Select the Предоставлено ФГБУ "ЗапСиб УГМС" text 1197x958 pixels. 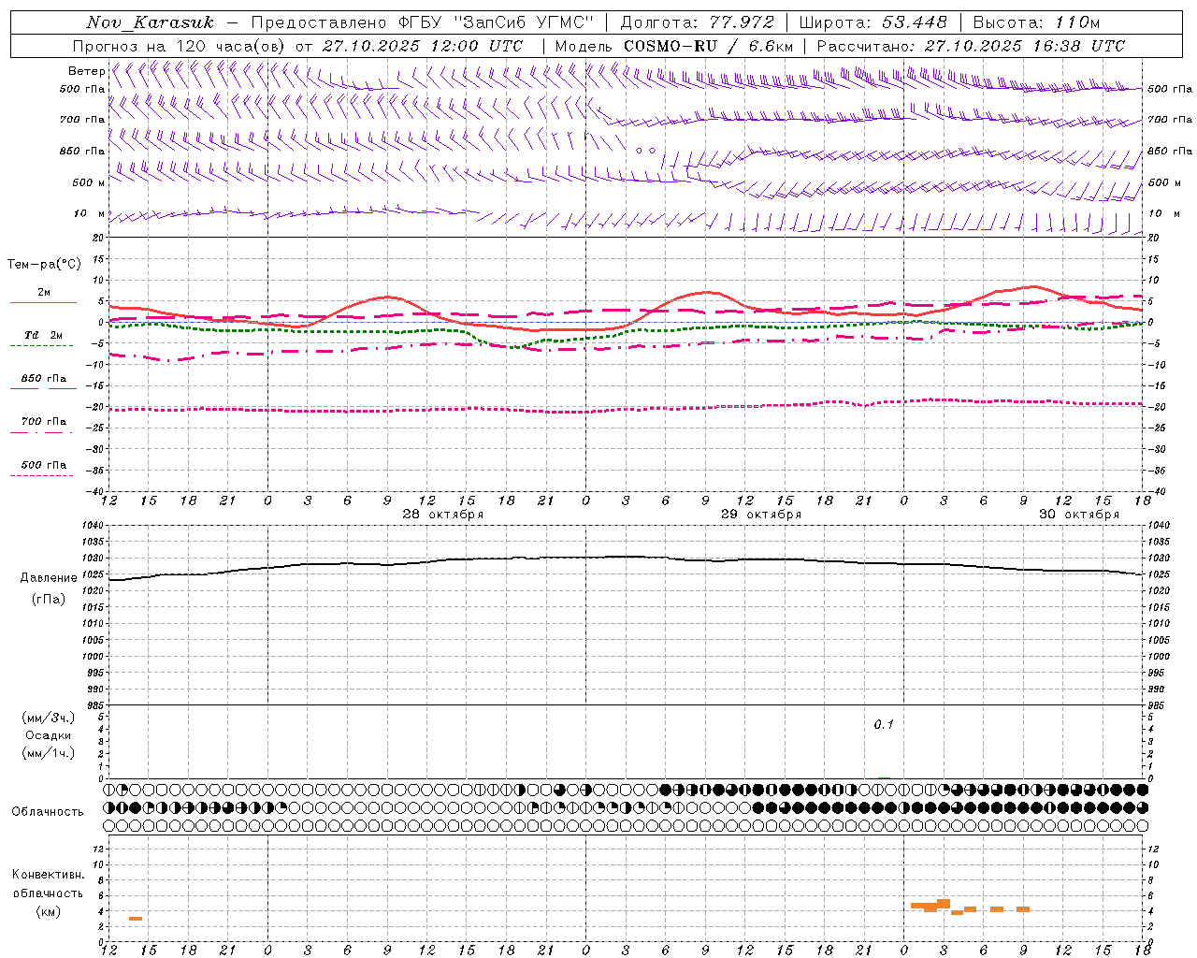coord(421,22)
